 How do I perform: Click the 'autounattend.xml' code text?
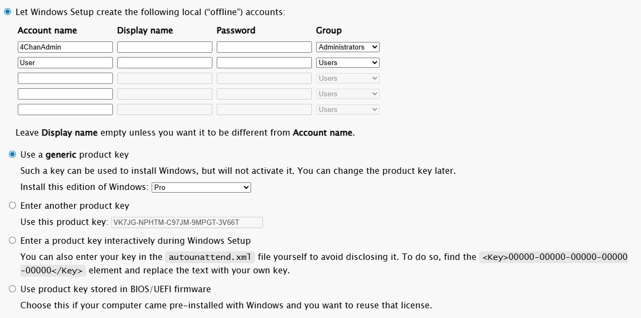pyautogui.click(x=211, y=257)
